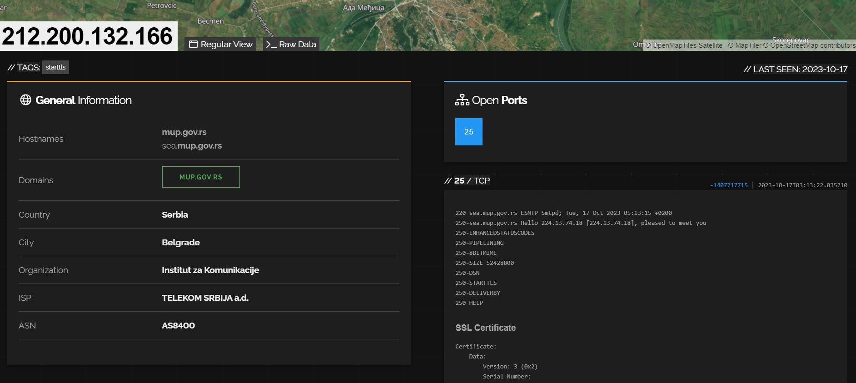The image size is (856, 383).
Task: Click the 250-8BITMIME banner line
Action: coord(476,253)
